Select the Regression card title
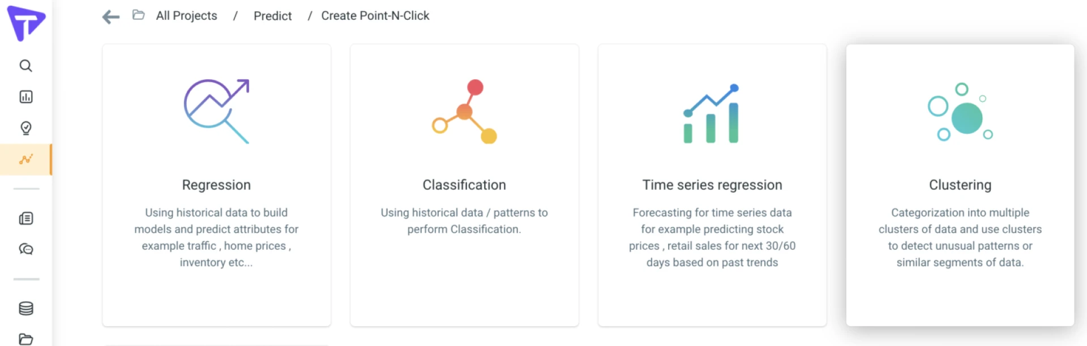1087x346 pixels. pyautogui.click(x=216, y=185)
